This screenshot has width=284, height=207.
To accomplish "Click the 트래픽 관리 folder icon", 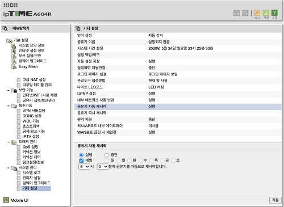I will (x=14, y=142).
